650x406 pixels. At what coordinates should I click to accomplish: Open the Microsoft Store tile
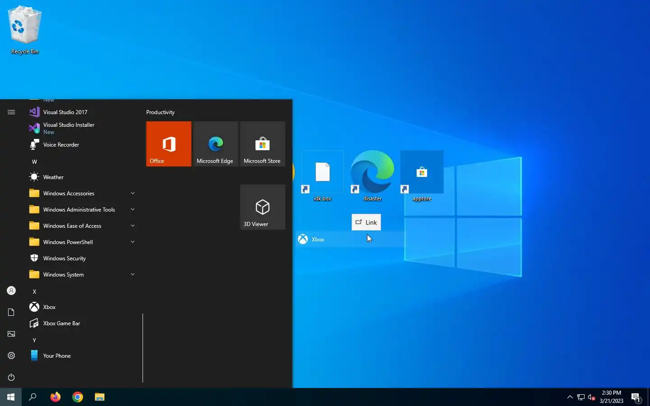[263, 144]
